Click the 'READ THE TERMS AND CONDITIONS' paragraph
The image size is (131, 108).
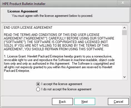click(59, 42)
